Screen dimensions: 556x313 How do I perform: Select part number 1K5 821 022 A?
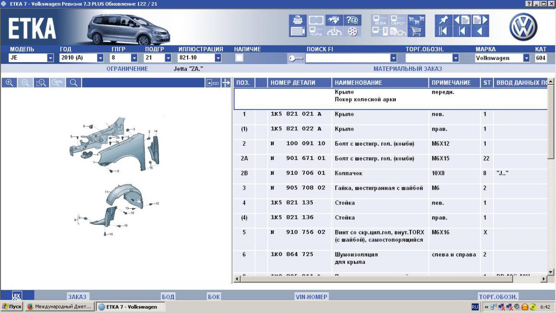coord(296,129)
